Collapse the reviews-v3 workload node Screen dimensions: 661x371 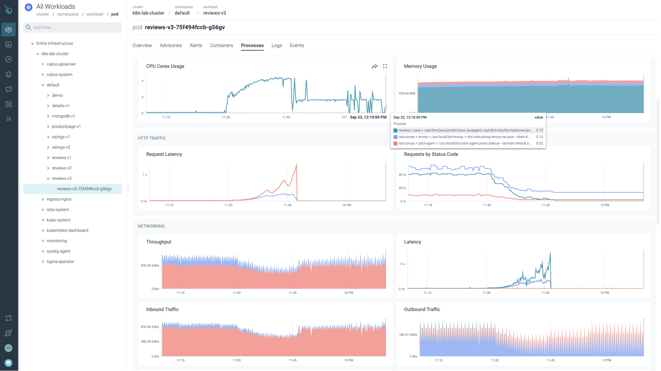point(48,178)
